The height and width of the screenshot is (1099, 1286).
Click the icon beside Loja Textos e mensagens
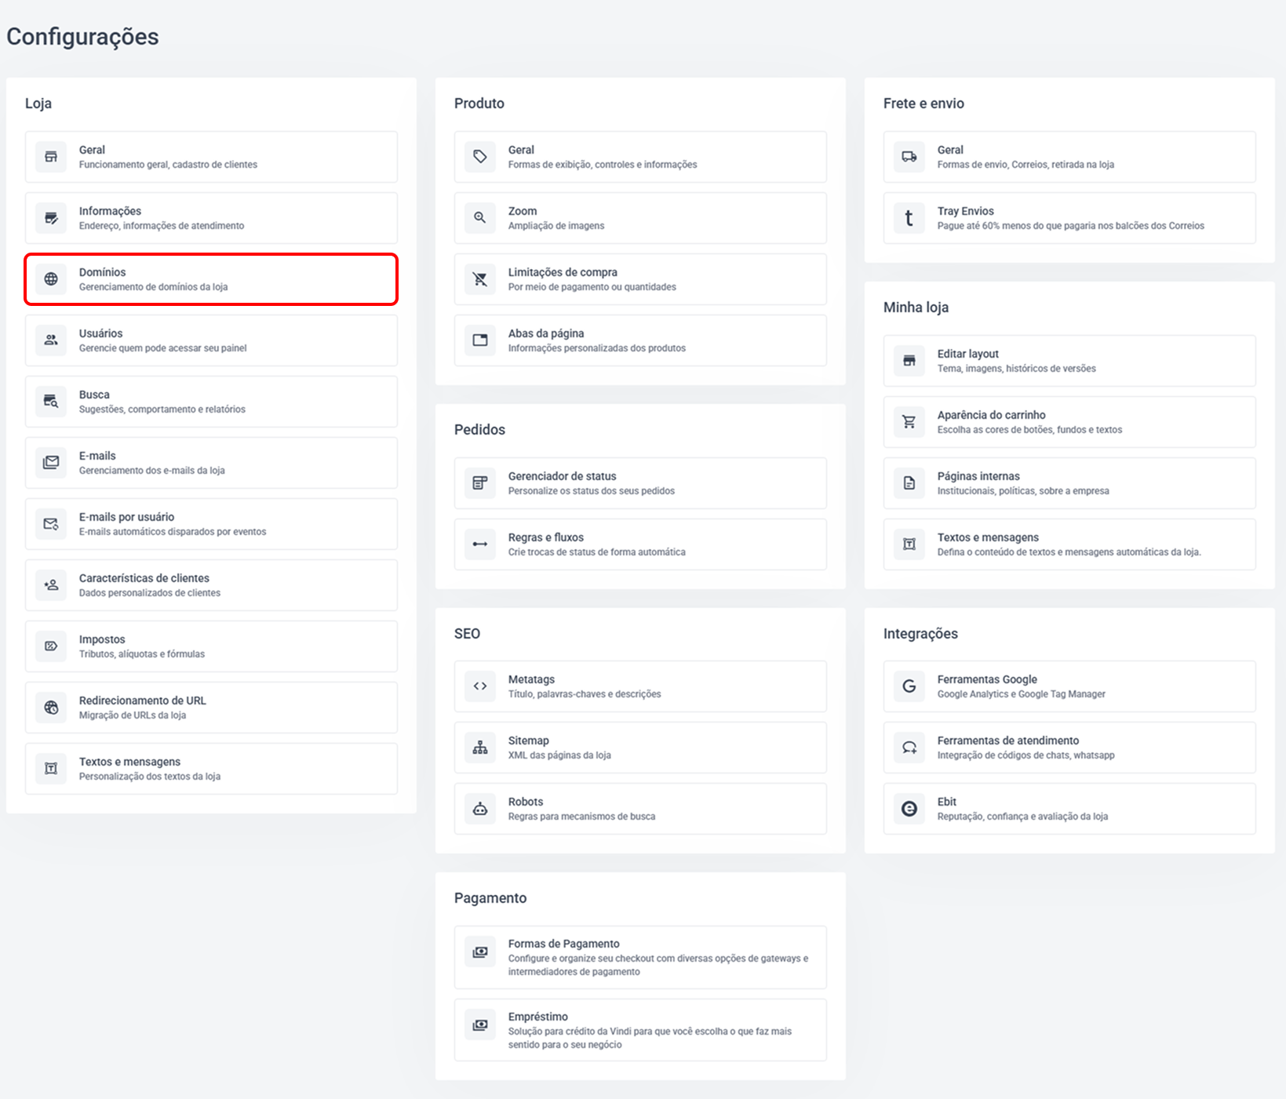point(51,769)
